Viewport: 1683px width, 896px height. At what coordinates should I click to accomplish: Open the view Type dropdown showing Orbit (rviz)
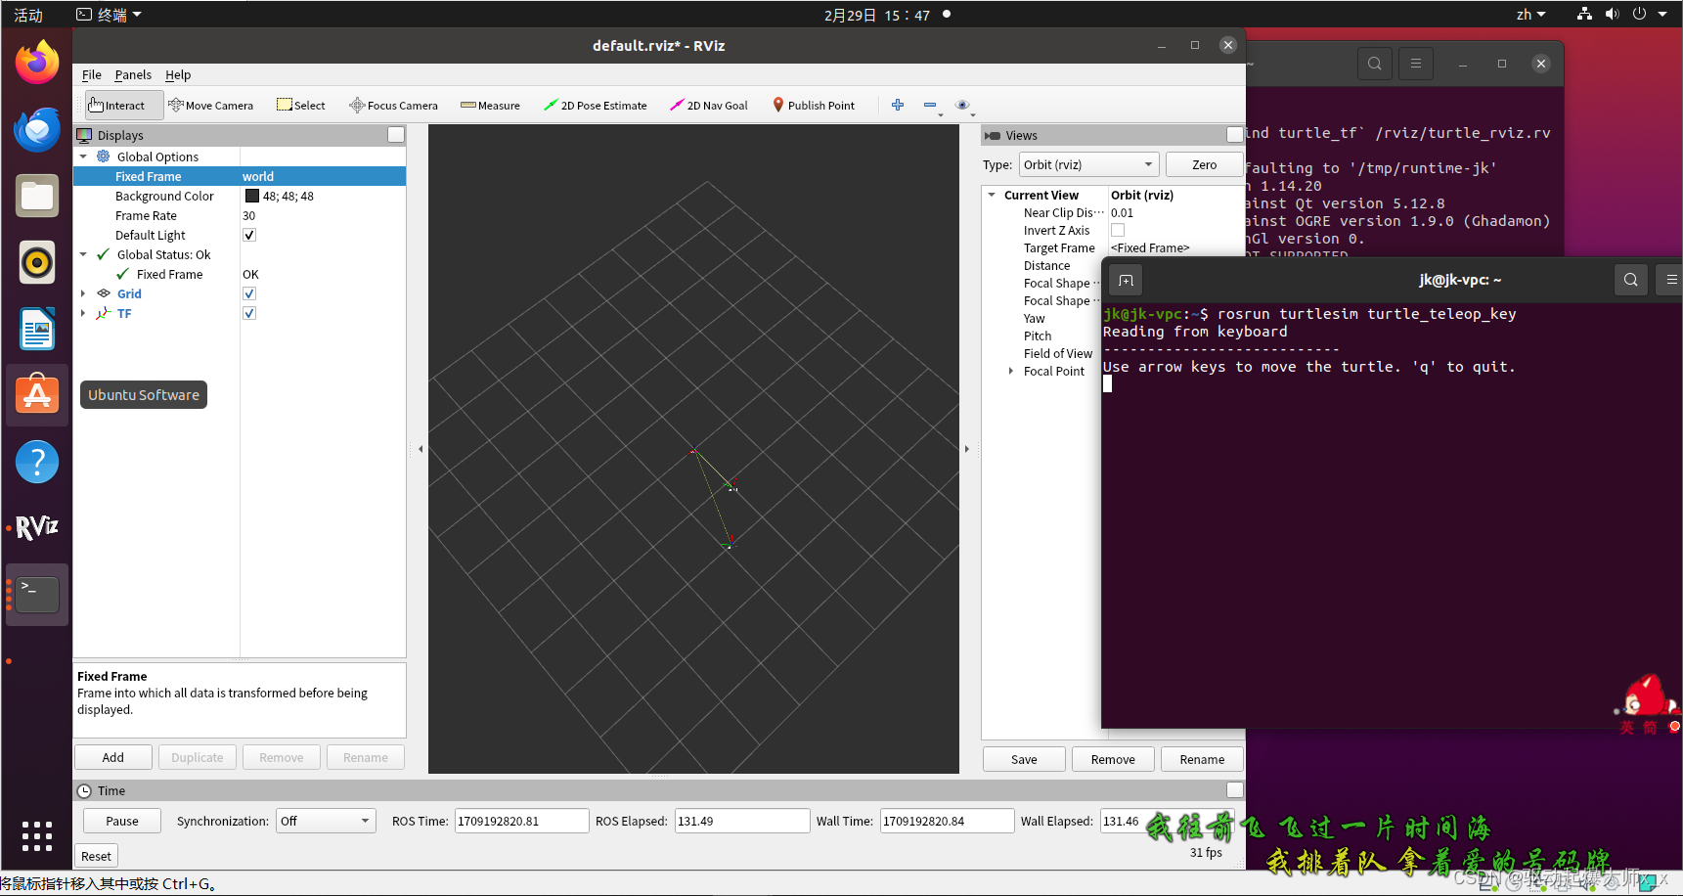pos(1088,164)
